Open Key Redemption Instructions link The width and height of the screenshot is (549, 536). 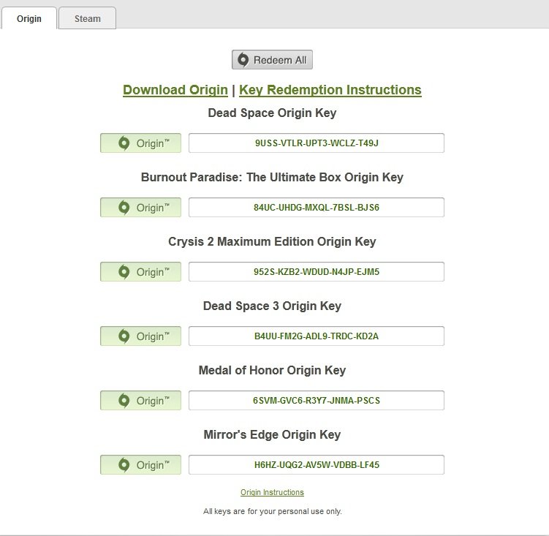click(330, 90)
